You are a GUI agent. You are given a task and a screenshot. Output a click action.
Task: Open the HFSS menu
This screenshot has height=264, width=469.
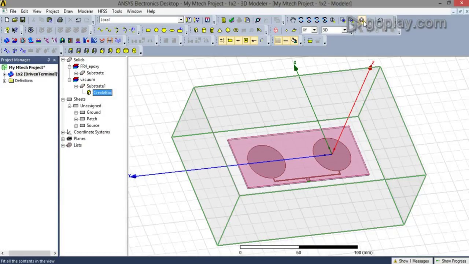(103, 11)
